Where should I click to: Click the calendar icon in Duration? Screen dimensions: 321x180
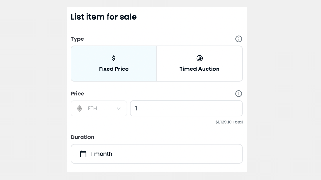pyautogui.click(x=83, y=154)
